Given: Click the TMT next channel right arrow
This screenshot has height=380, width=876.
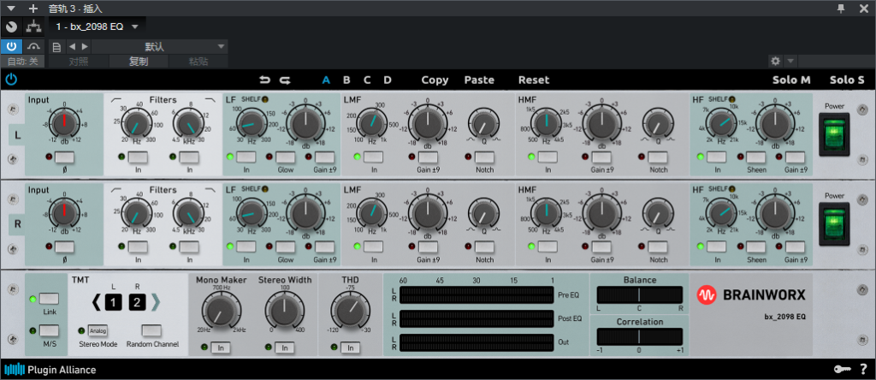Looking at the screenshot, I should point(156,302).
